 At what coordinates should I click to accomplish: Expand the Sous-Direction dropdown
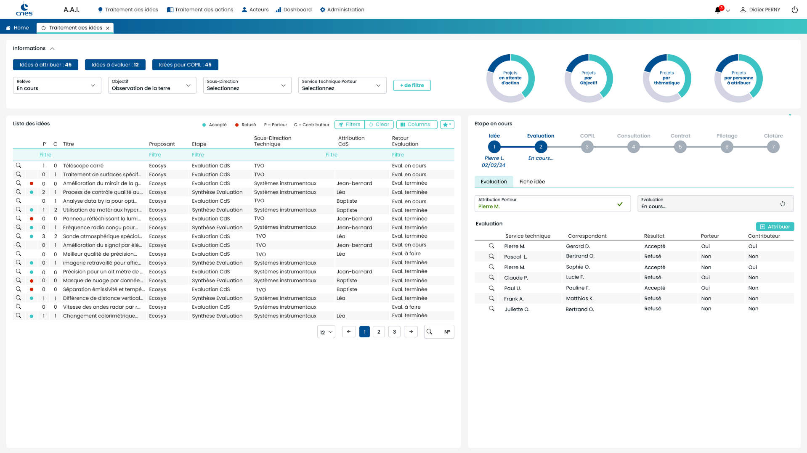(x=247, y=85)
